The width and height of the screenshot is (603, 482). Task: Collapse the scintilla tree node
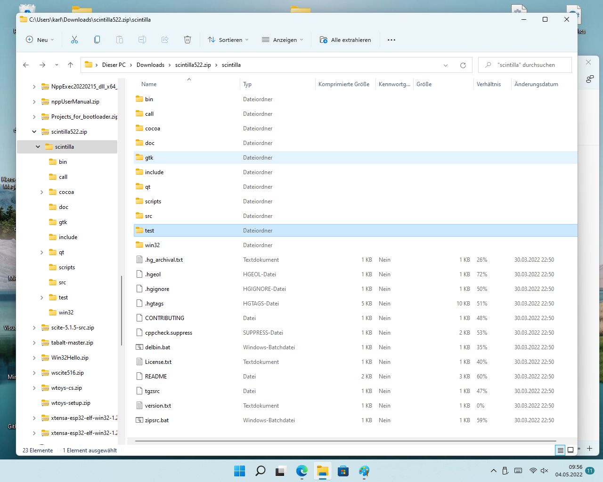click(38, 147)
